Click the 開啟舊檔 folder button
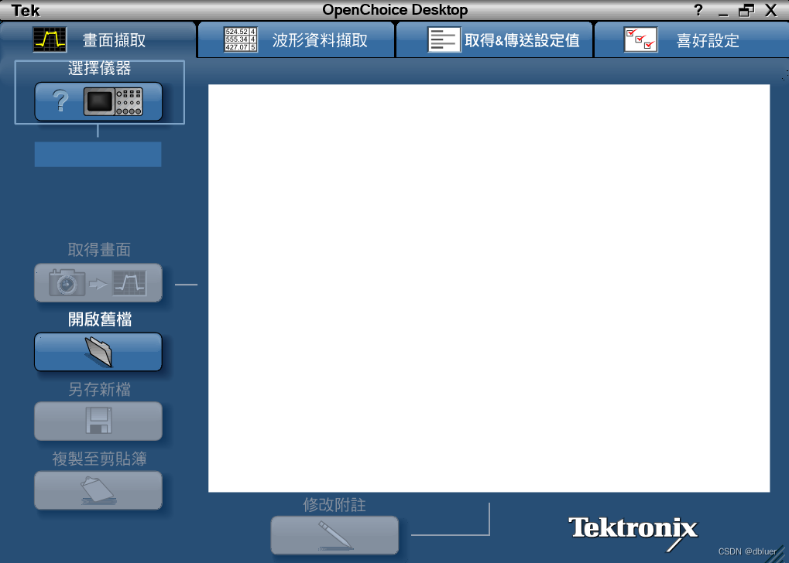 coord(98,352)
